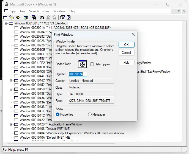This screenshot has width=189, height=154.
Task: Confirm with the OK button
Action: (x=127, y=45)
